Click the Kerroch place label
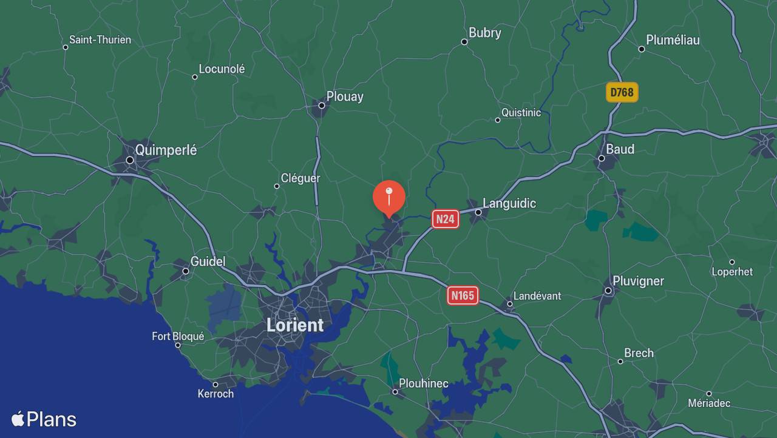The height and width of the screenshot is (438, 777). click(215, 394)
